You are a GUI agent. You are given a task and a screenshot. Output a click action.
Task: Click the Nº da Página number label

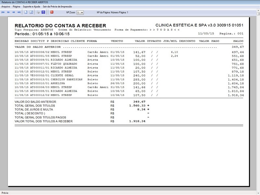[112, 12]
